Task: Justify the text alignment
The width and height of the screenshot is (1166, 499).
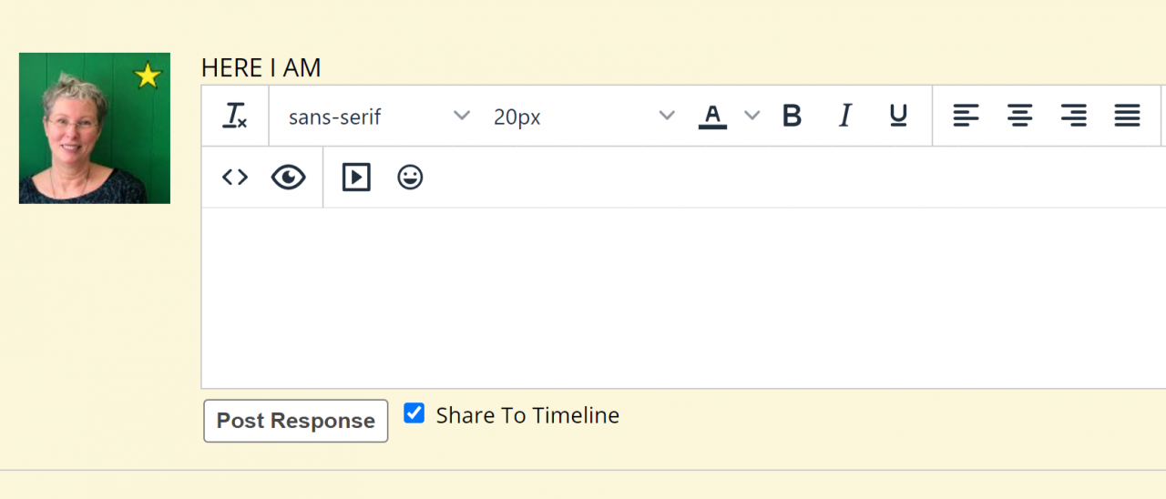Action: click(1127, 116)
